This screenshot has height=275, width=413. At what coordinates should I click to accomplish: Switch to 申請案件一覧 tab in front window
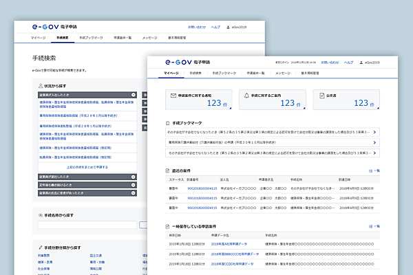[x=255, y=72]
